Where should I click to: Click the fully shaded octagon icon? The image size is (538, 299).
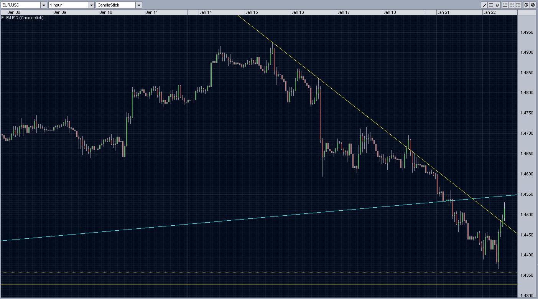point(533,5)
